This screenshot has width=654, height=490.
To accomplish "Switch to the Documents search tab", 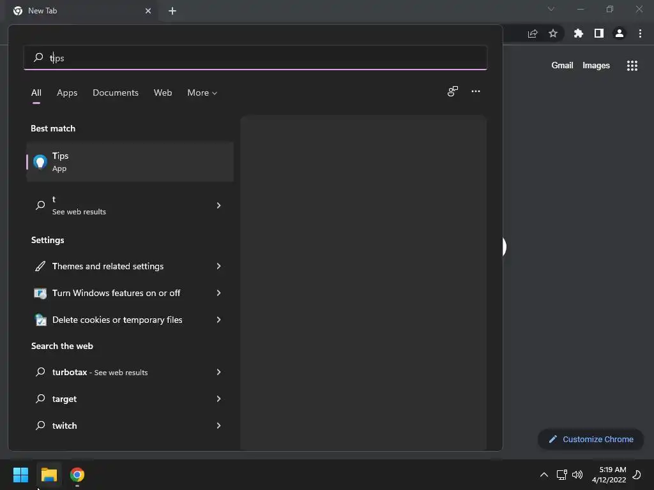I will (116, 93).
